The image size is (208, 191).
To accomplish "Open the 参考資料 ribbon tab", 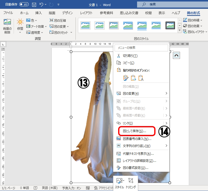I will [x=106, y=13].
